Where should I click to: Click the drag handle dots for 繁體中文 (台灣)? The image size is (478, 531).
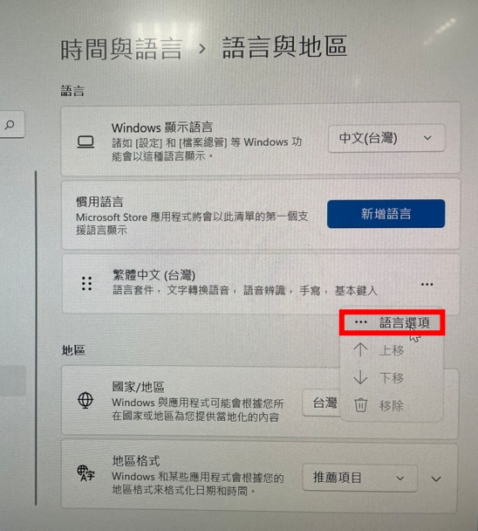point(86,284)
